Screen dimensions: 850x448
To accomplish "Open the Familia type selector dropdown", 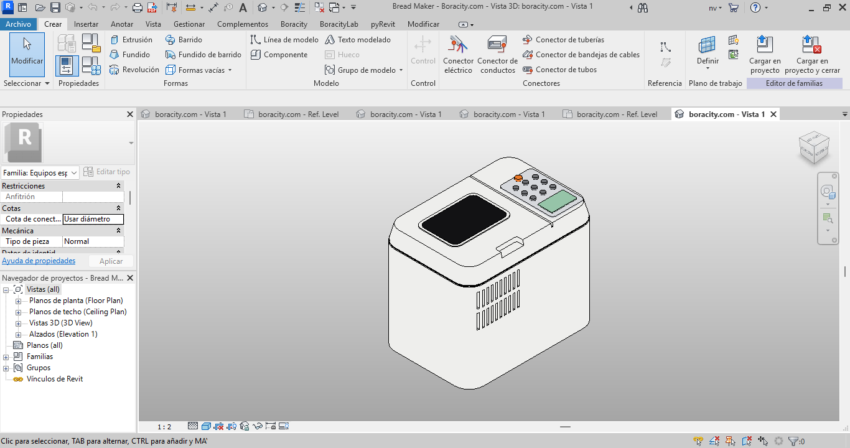I will point(40,172).
